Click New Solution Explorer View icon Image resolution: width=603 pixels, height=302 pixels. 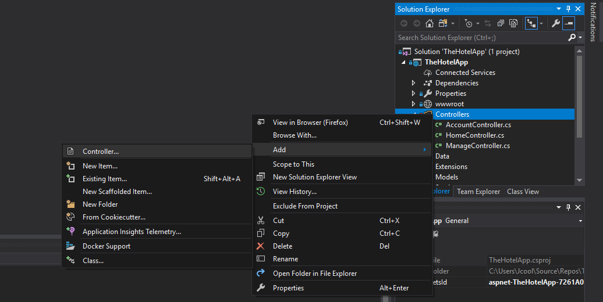[x=261, y=177]
